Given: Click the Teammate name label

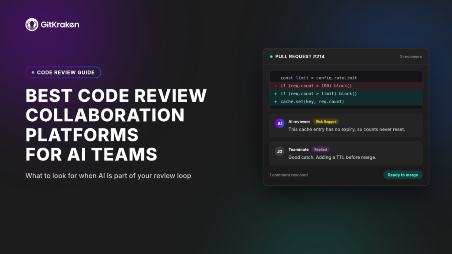Looking at the screenshot, I should coord(298,149).
